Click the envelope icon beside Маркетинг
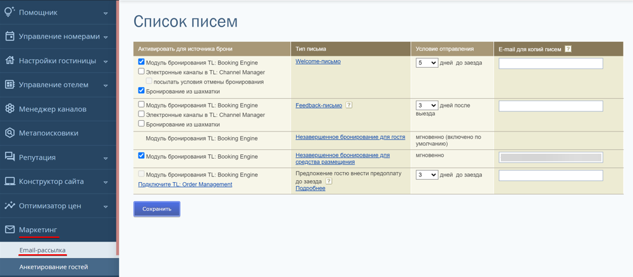 coord(9,230)
